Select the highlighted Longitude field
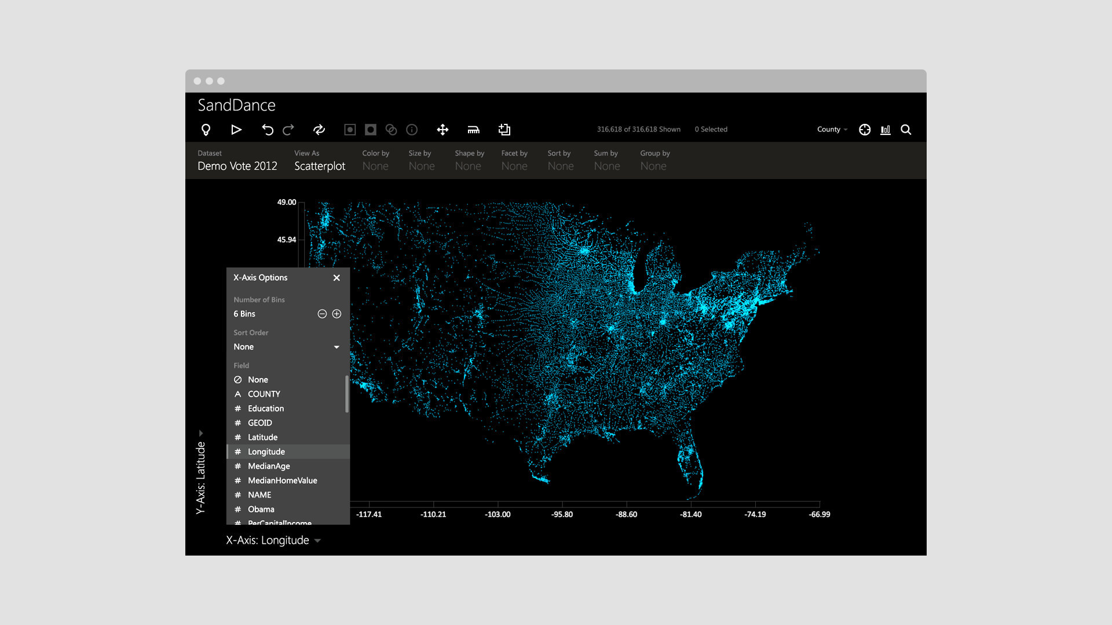This screenshot has width=1112, height=625. (x=288, y=452)
